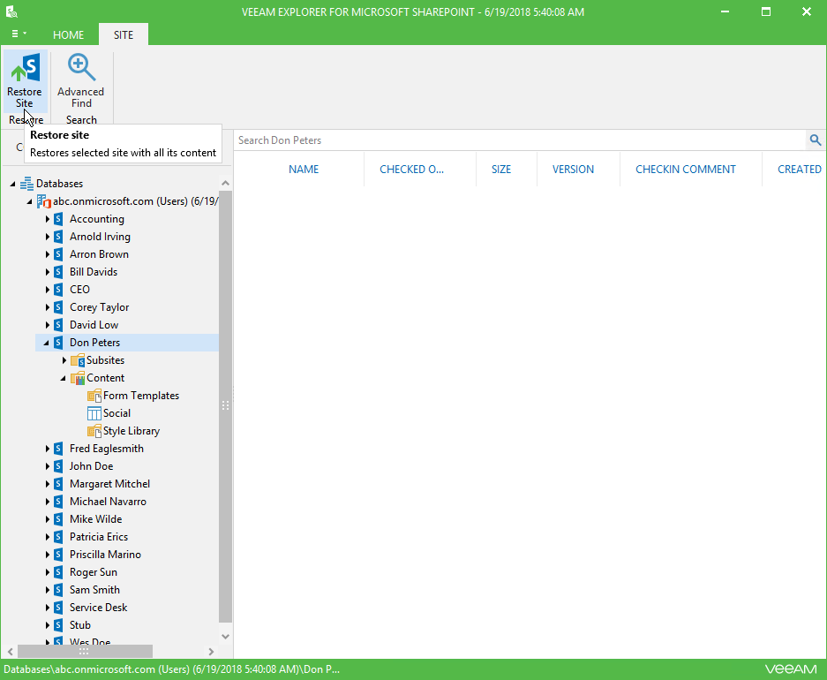This screenshot has height=680, width=827.
Task: Select the Michael Navarro site
Action: point(109,502)
